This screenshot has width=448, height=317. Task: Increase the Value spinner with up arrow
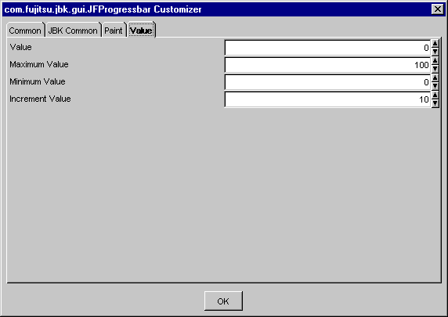pyautogui.click(x=435, y=43)
